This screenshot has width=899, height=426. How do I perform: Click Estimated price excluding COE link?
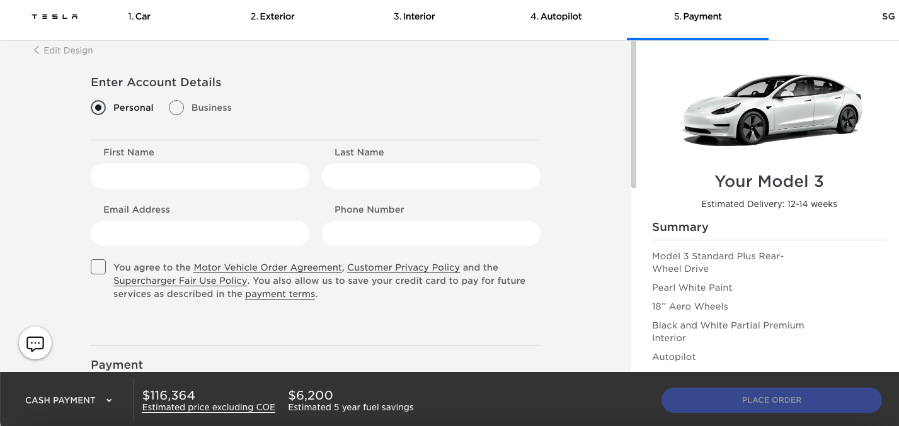[209, 407]
